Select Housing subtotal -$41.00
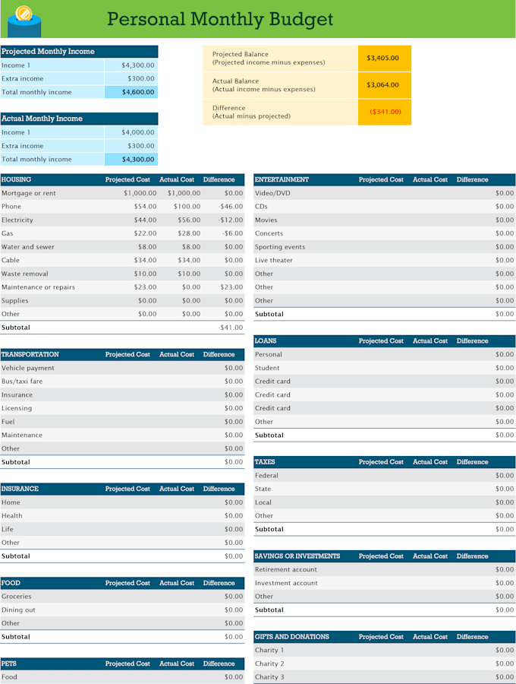The width and height of the screenshot is (516, 684). pos(231,328)
